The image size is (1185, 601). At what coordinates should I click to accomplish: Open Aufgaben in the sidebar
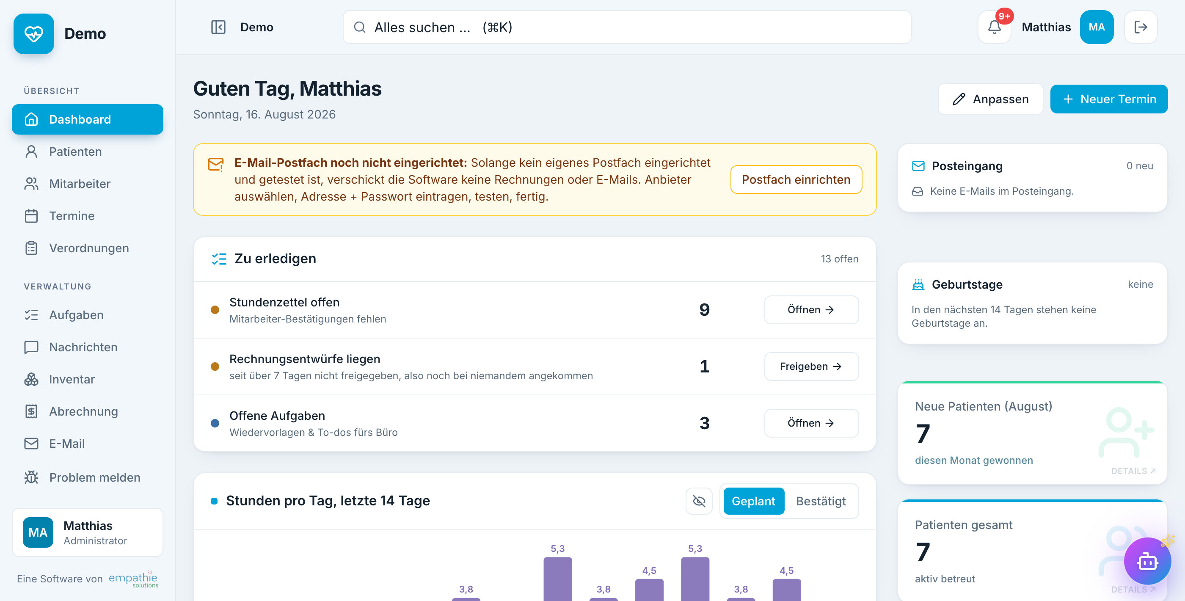(x=88, y=315)
